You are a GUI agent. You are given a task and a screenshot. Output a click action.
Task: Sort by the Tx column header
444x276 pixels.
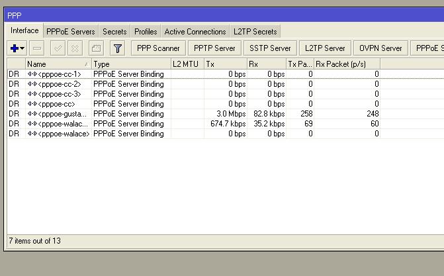(226, 64)
